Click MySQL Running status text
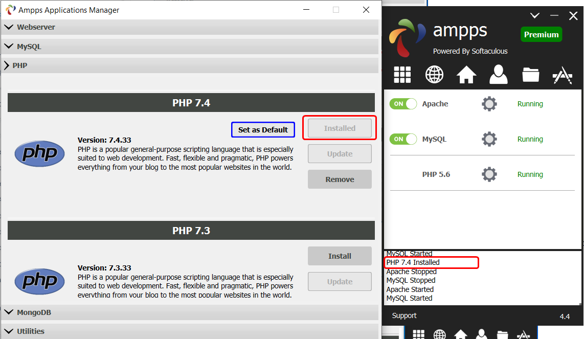The image size is (584, 339). [x=530, y=139]
